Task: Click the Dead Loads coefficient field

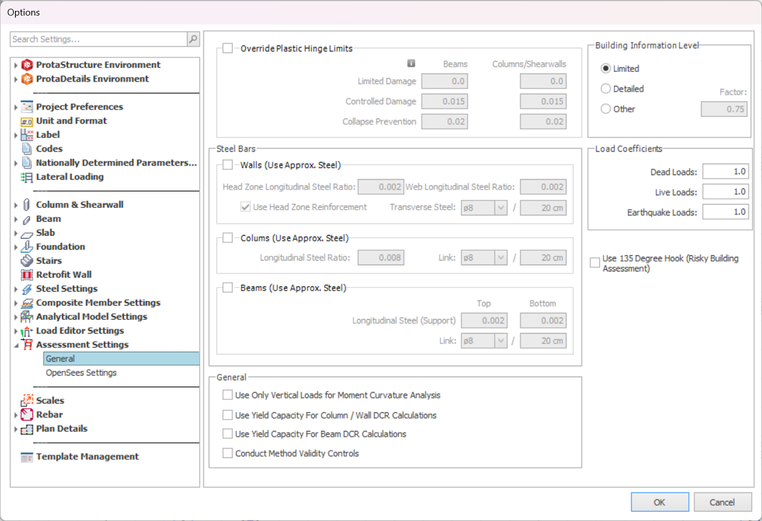Action: click(x=725, y=172)
